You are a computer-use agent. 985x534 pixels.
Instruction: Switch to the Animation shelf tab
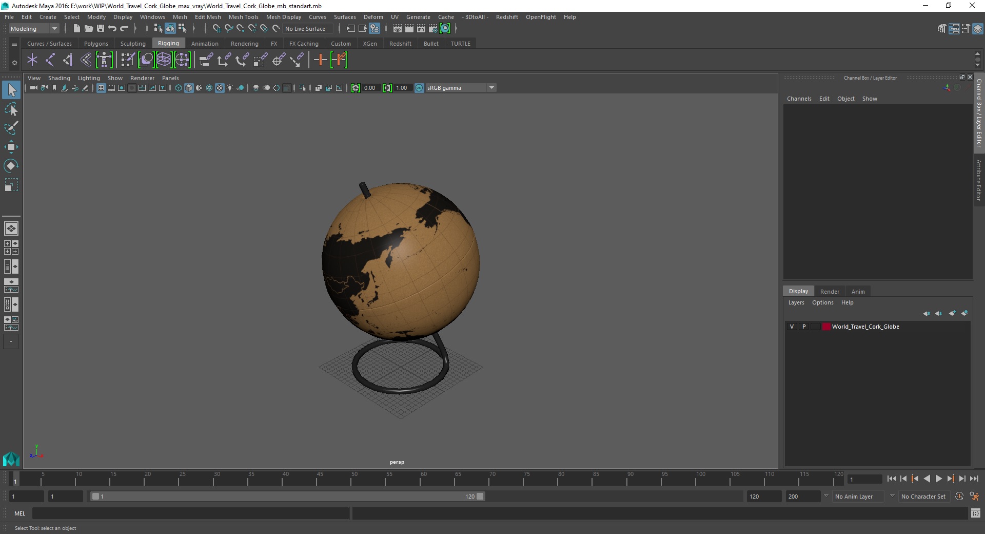tap(205, 44)
